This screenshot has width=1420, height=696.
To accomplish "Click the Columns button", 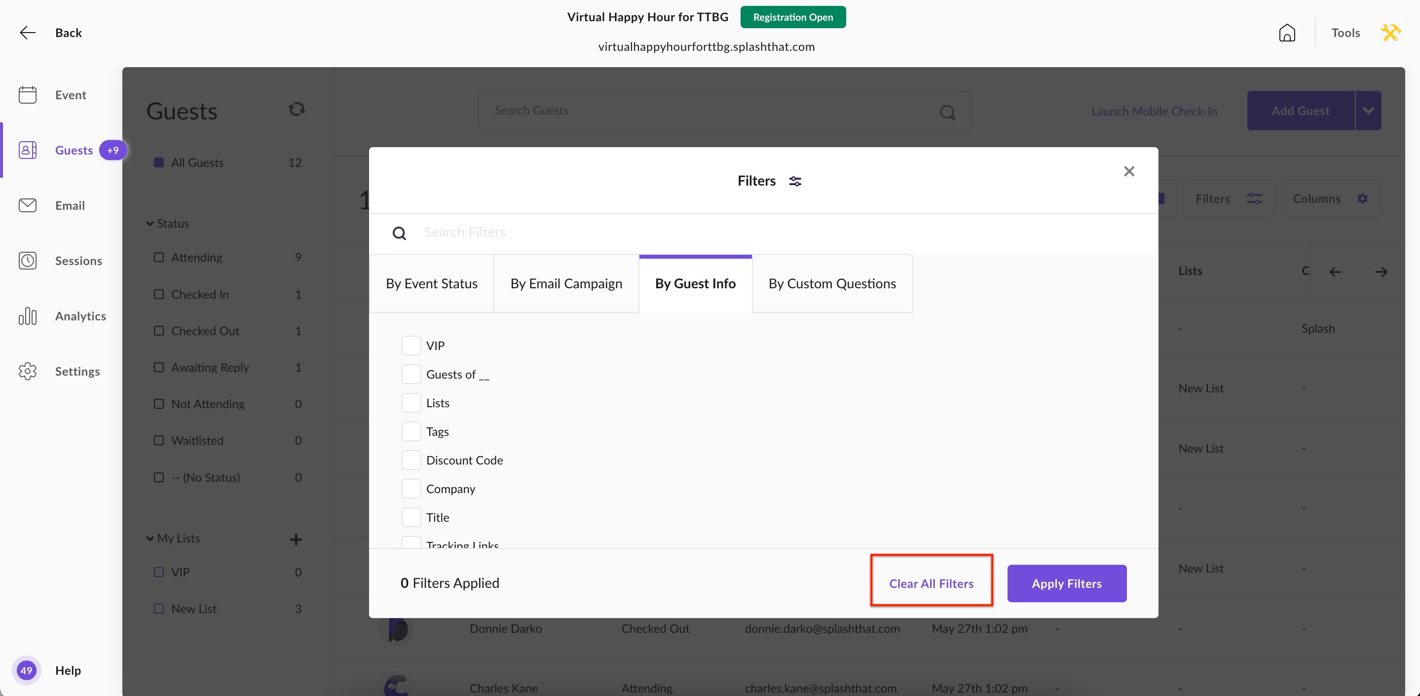I will pos(1330,198).
